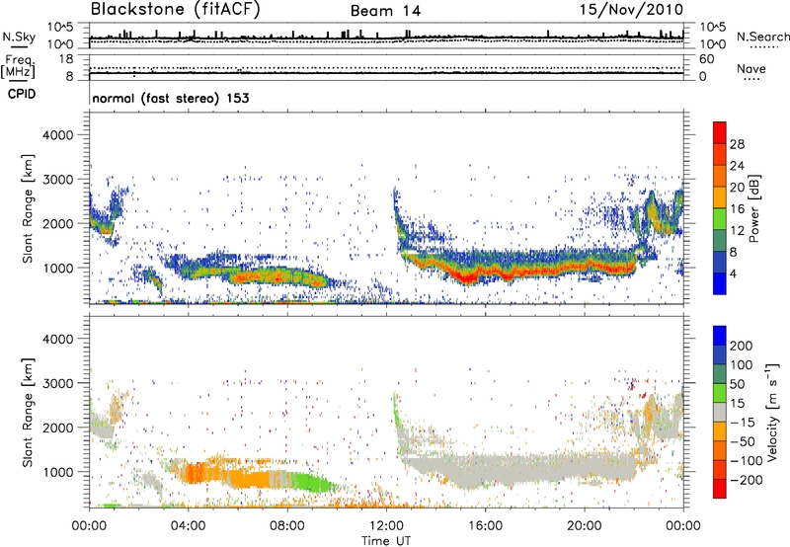Click the 'N.Search' legend label
790x547 pixels.
(762, 37)
